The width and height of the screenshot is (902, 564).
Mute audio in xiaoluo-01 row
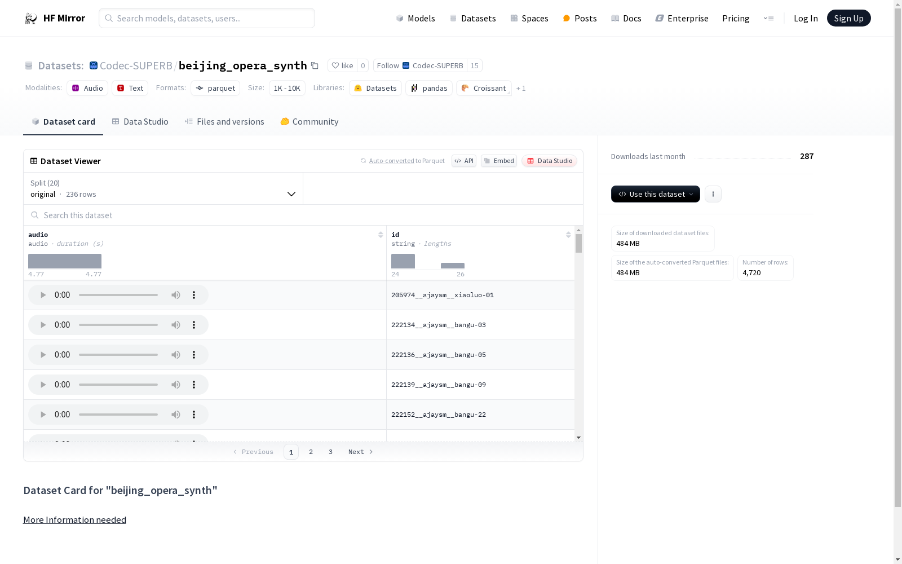[176, 295]
